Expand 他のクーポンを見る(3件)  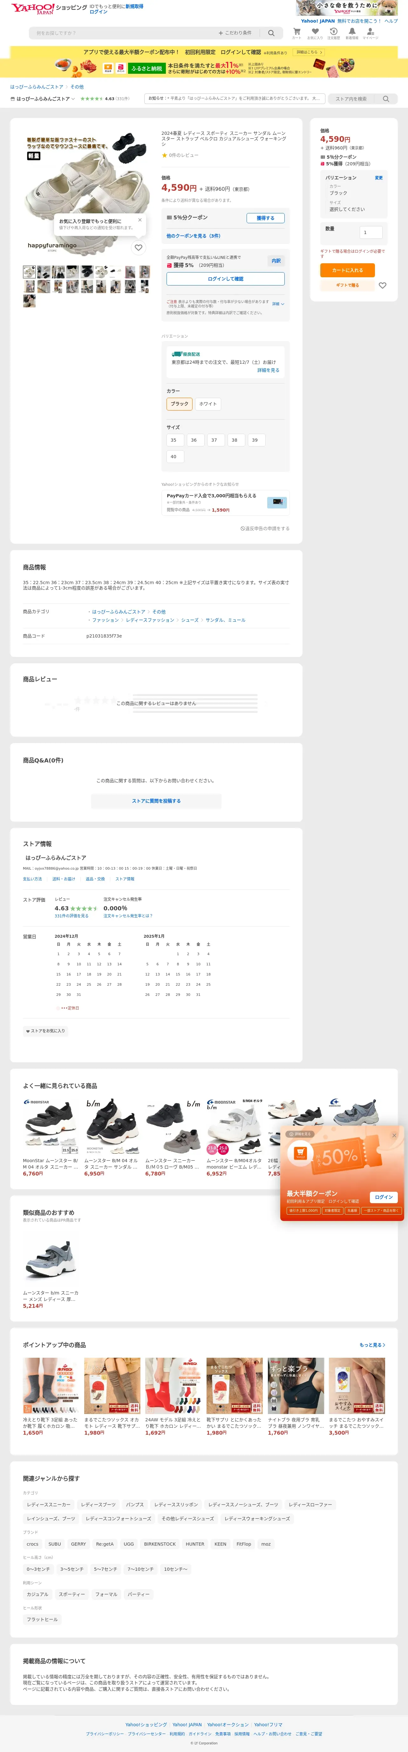(x=194, y=235)
